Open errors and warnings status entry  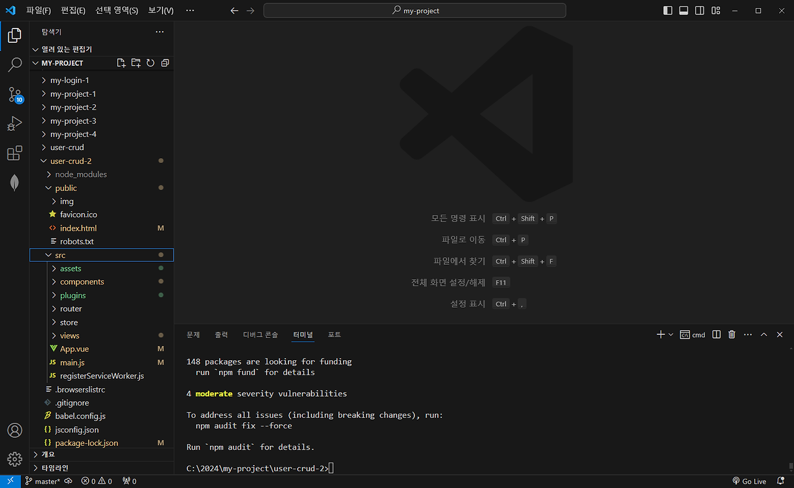tap(97, 481)
